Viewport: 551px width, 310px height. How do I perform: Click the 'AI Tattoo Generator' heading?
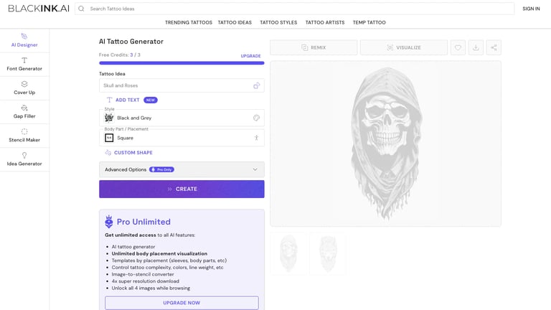pyautogui.click(x=131, y=42)
